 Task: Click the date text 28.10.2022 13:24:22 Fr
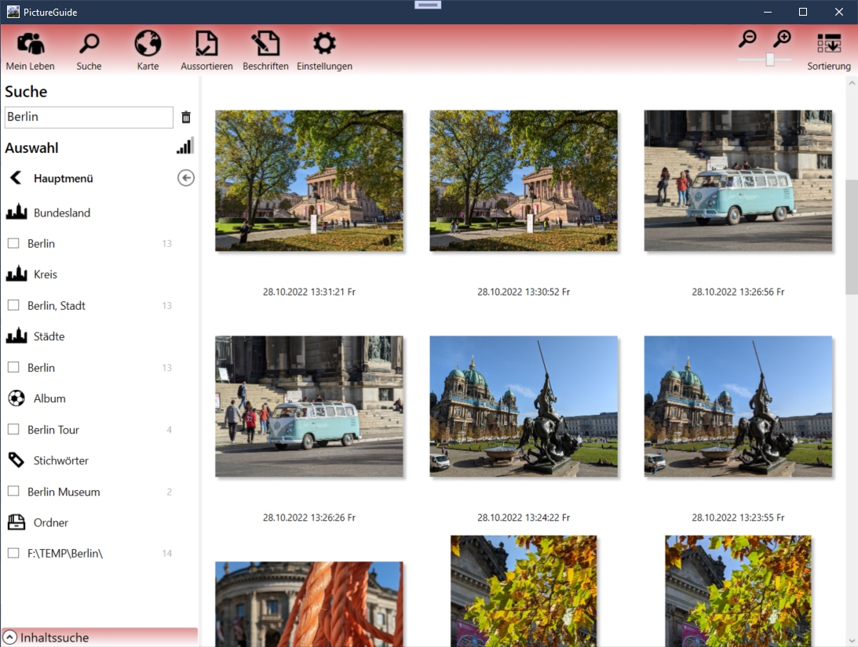(524, 518)
